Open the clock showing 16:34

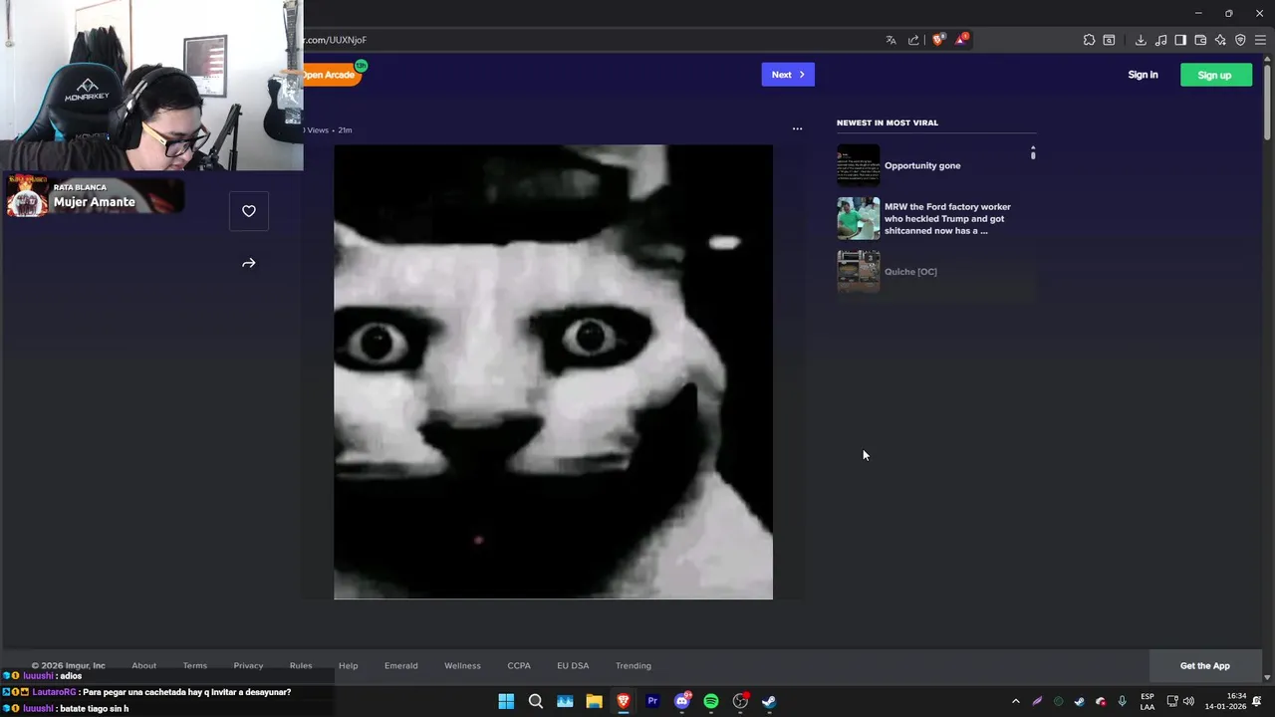click(1225, 701)
